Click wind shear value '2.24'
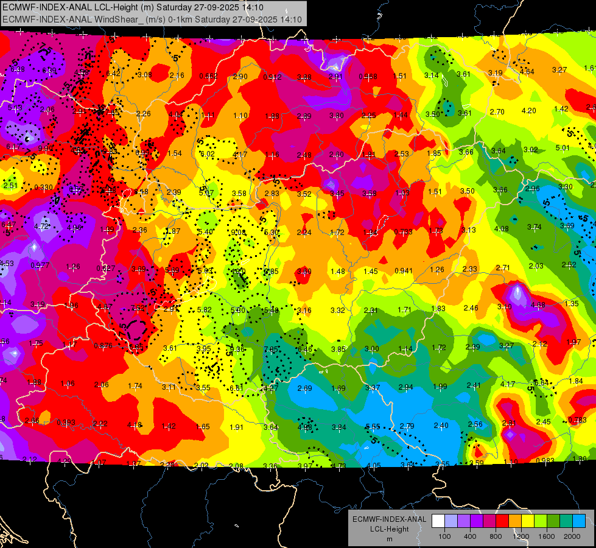The width and height of the screenshot is (596, 548). [304, 233]
